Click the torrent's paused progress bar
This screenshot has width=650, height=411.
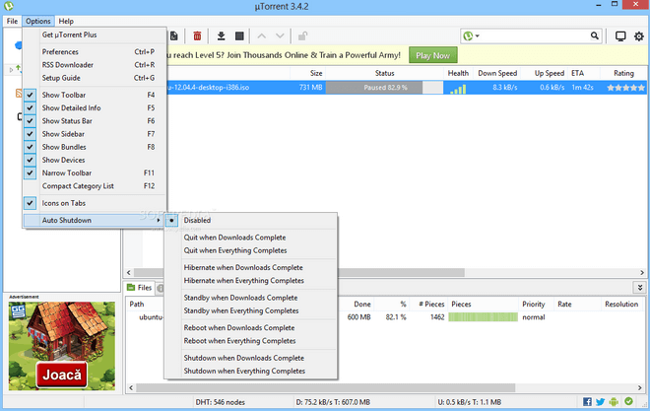375,88
